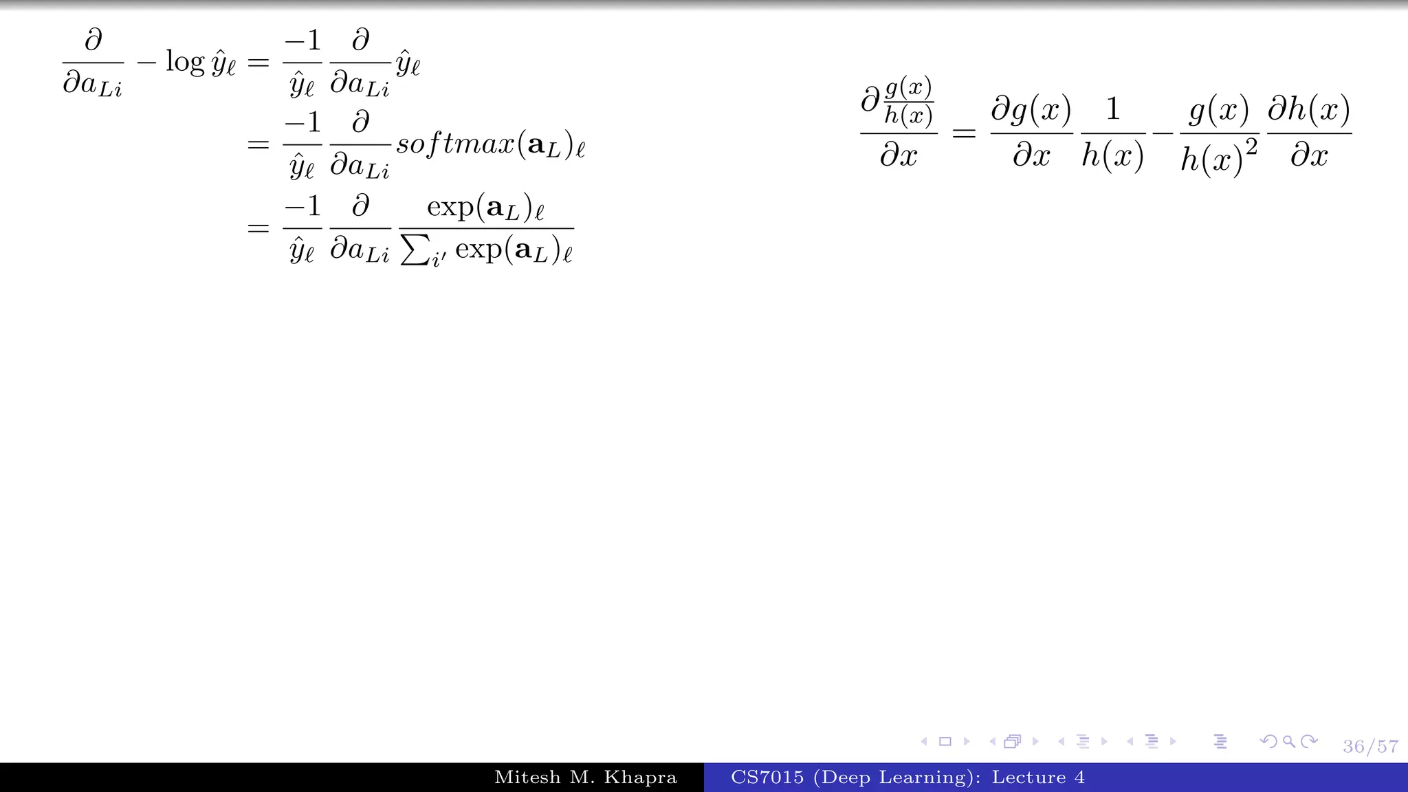1408x792 pixels.
Task: Click the section lines navigation icon
Action: click(x=1152, y=741)
